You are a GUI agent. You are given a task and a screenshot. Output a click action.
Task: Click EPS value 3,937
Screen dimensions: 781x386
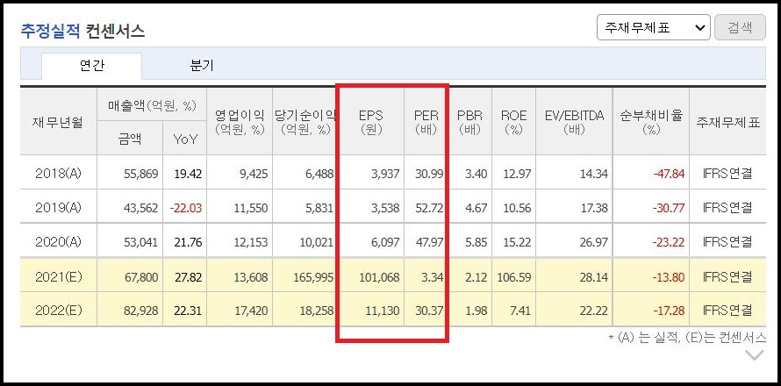[385, 174]
